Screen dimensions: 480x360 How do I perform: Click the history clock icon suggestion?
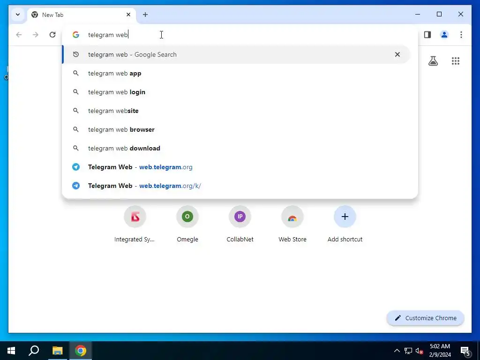[75, 54]
